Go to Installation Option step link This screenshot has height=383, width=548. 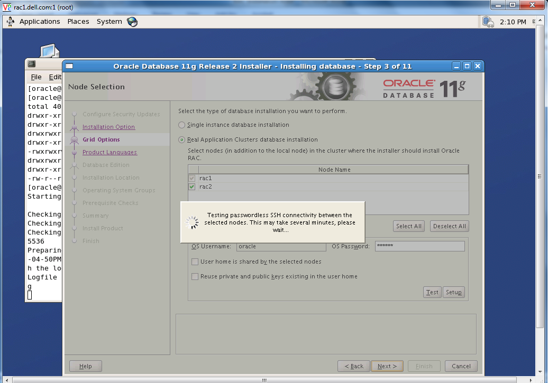point(108,127)
